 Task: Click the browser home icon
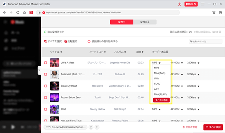click(x=24, y=13)
